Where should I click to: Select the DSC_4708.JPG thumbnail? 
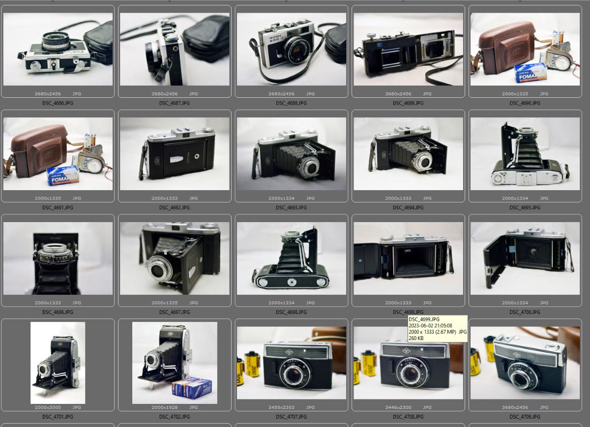[408, 363]
